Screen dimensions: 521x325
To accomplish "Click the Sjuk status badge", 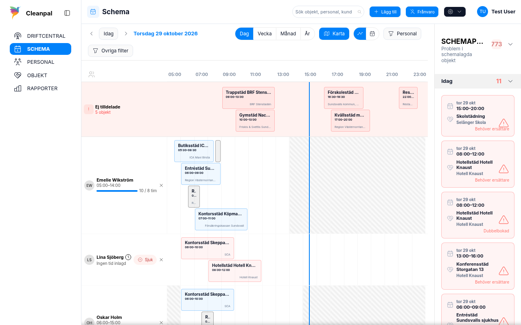I will click(145, 260).
